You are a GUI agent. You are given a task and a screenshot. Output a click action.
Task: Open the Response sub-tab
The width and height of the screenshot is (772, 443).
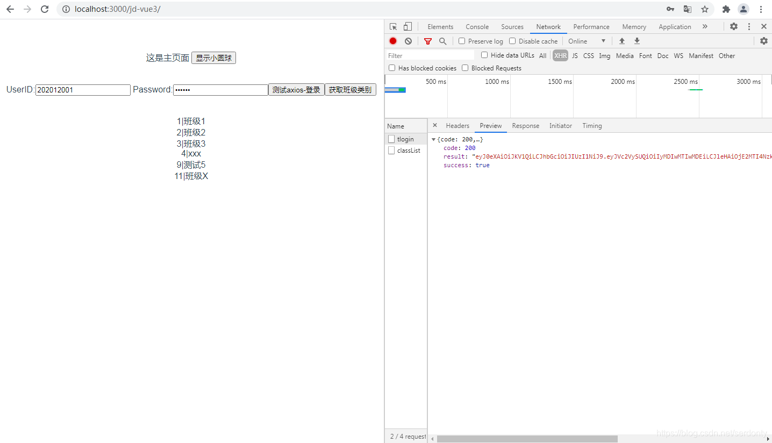tap(525, 125)
